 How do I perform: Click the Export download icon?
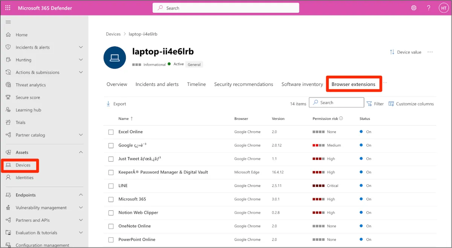pos(108,104)
